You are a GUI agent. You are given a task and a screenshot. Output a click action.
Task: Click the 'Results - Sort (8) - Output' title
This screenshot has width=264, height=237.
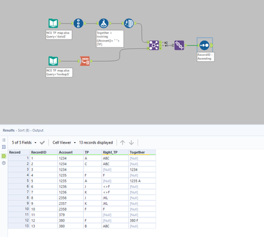pyautogui.click(x=23, y=130)
